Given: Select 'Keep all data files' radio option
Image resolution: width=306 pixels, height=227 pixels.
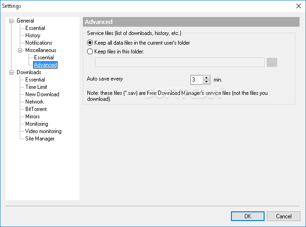Looking at the screenshot, I should click(90, 43).
